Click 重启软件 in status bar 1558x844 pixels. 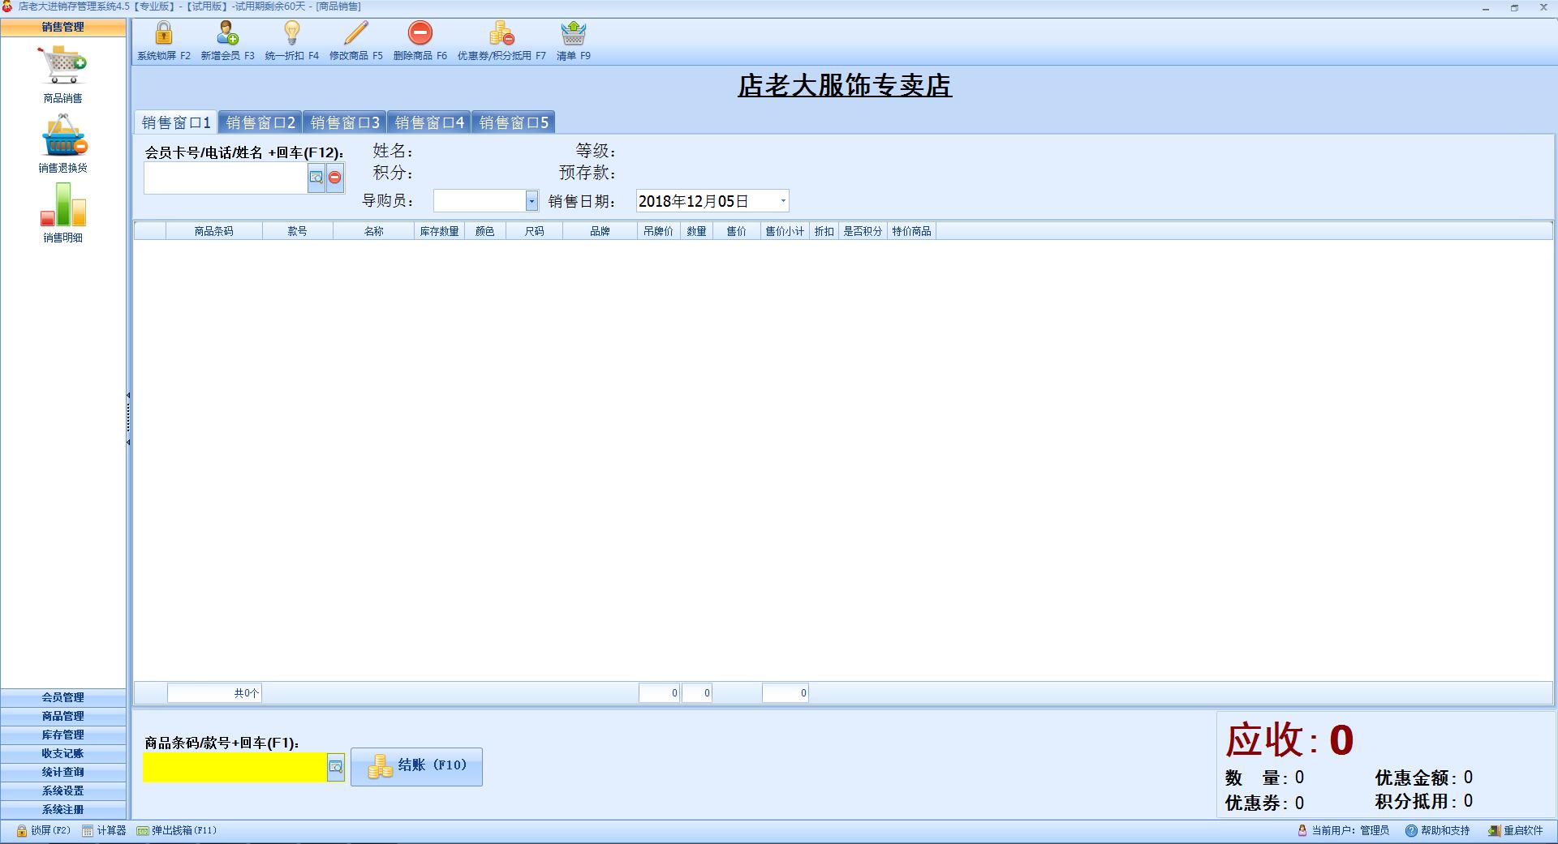[1516, 831]
